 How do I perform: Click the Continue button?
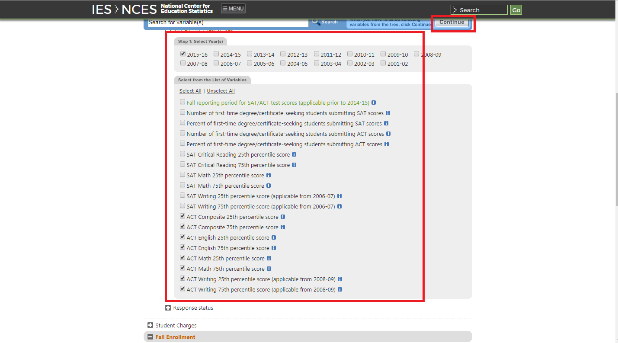point(451,22)
